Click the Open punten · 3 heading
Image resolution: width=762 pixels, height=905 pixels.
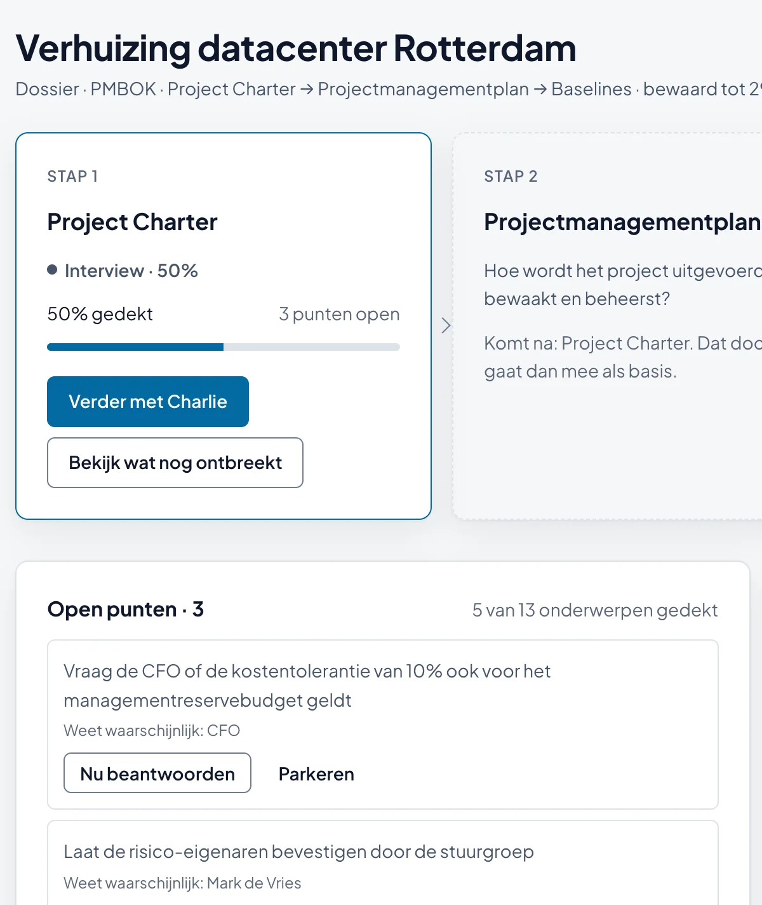click(126, 609)
